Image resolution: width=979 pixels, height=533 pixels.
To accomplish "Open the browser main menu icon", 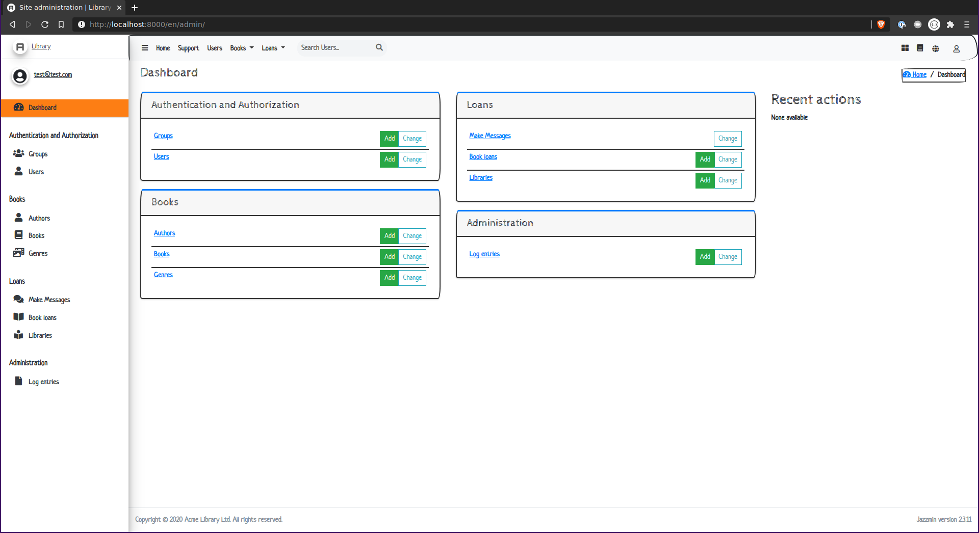I will click(967, 24).
